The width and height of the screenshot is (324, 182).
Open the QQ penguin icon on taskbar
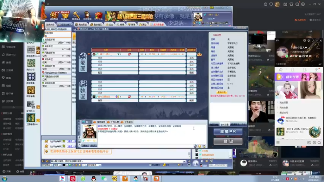[94, 178]
